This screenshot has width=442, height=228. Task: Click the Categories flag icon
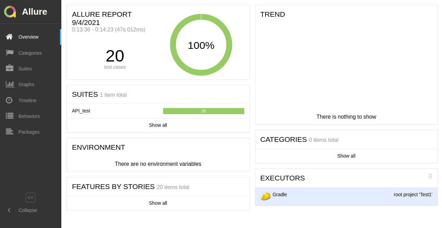(x=10, y=53)
